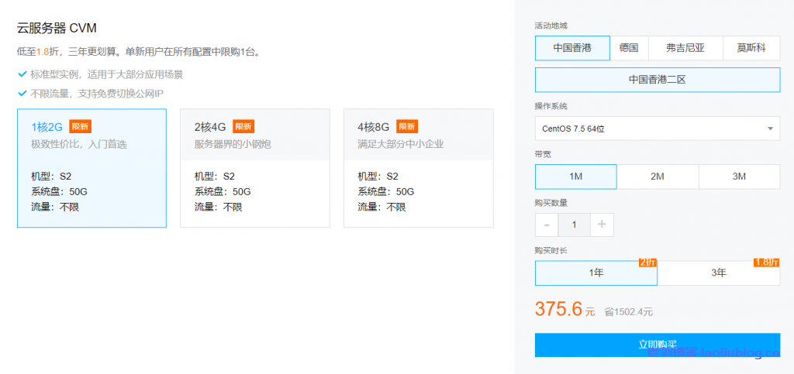
Task: Click the 购买时长 label
Action: [551, 251]
